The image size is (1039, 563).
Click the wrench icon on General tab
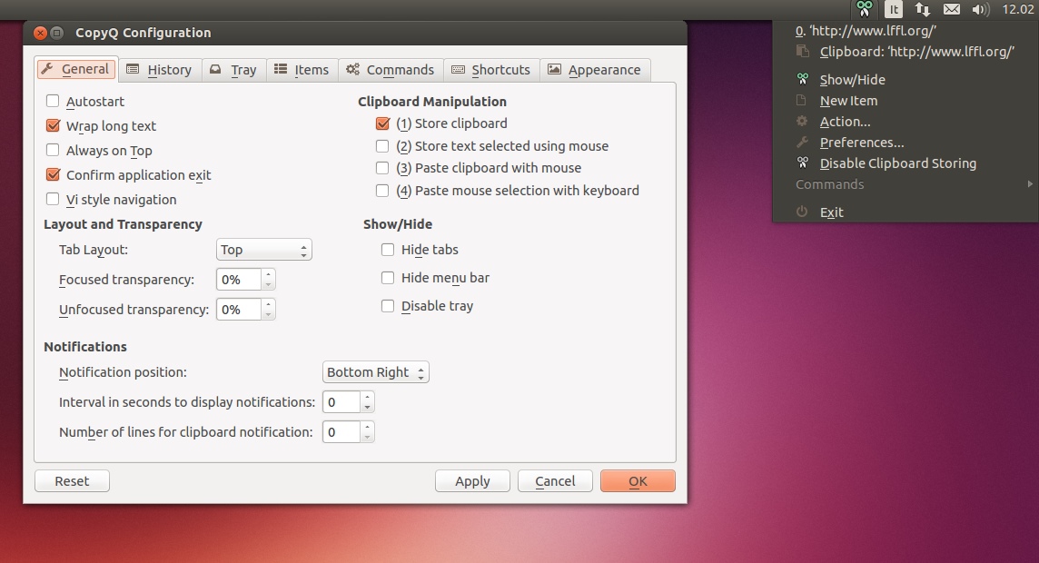tap(47, 69)
